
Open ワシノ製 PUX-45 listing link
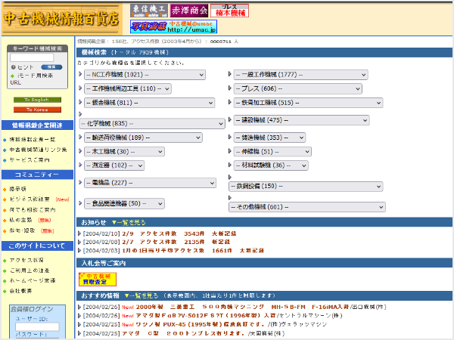click(200, 324)
